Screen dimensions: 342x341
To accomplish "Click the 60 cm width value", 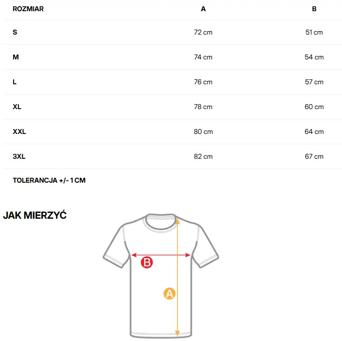I will coord(314,107).
